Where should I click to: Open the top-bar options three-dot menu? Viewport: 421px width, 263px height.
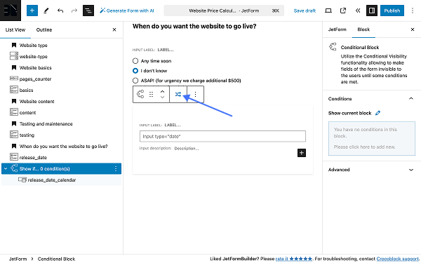click(413, 11)
